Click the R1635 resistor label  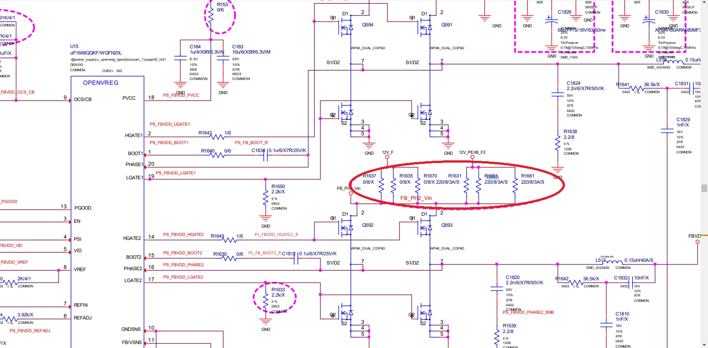406,176
